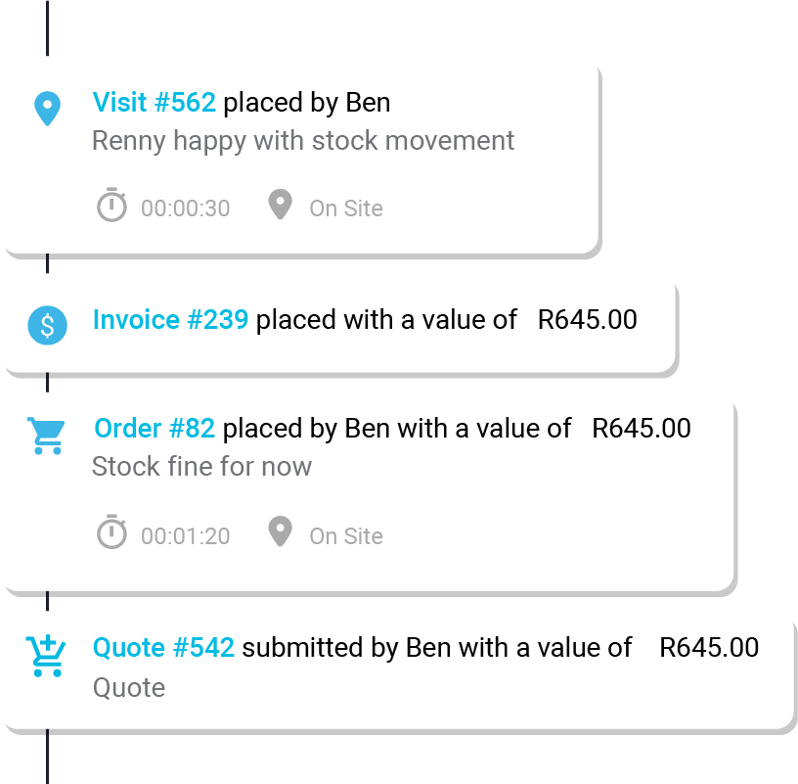Open the Invoice #239 link
The width and height of the screenshot is (798, 784).
pos(171,319)
